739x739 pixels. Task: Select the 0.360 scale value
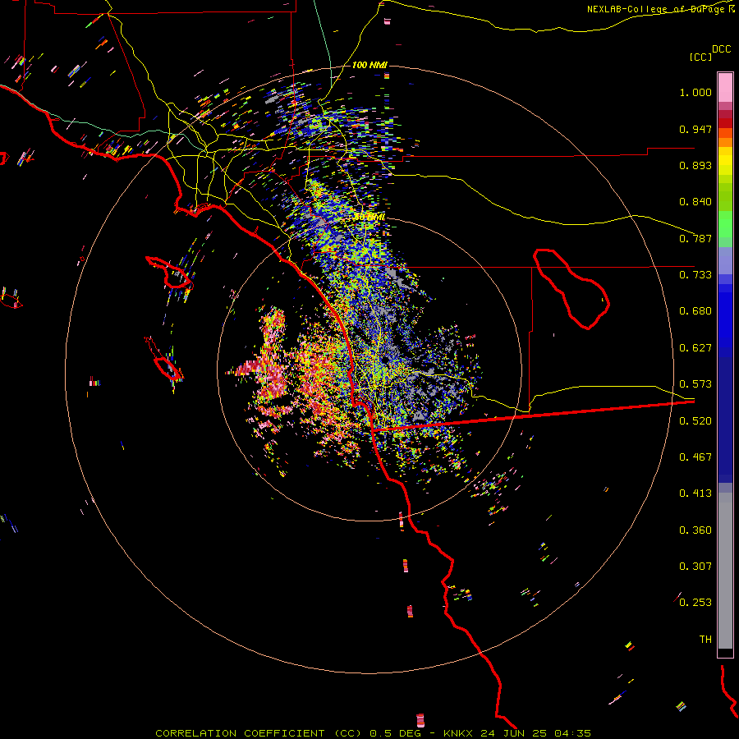[x=695, y=530]
